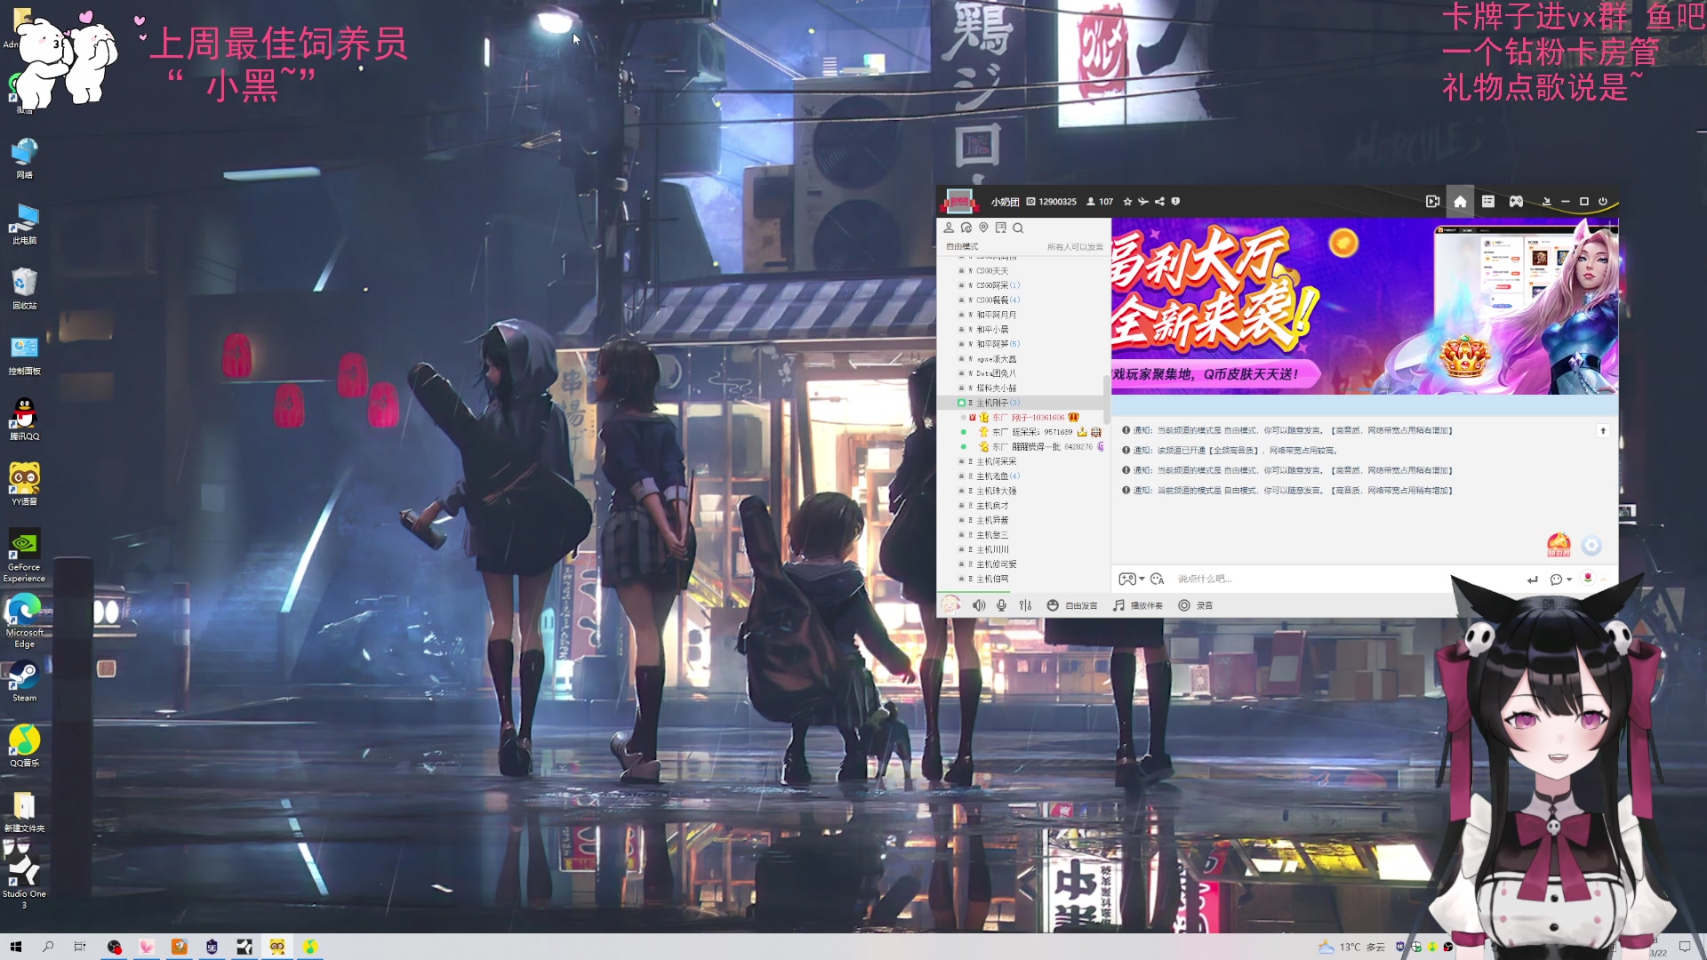Click the 自由发言 free speech button

point(1072,605)
